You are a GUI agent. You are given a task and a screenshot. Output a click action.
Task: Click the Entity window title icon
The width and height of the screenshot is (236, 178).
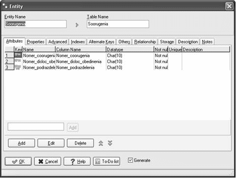tap(5, 6)
